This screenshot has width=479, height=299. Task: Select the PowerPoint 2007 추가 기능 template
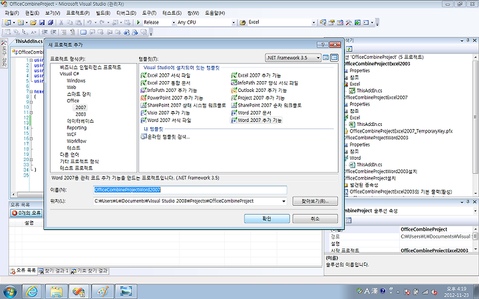tap(172, 98)
